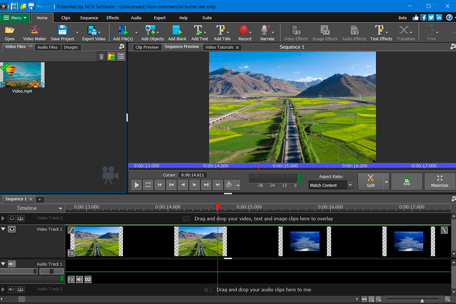Click the FX button on the video clip

coord(71,253)
